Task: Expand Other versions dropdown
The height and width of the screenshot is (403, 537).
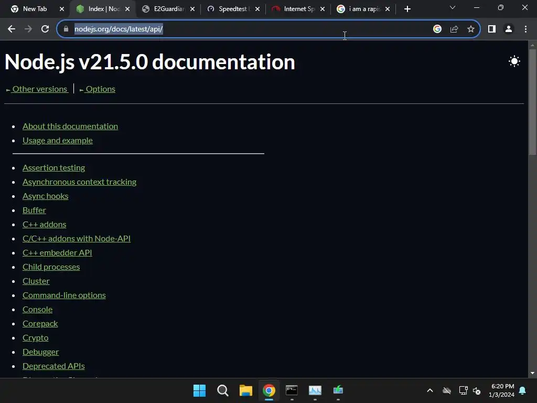Action: [37, 89]
